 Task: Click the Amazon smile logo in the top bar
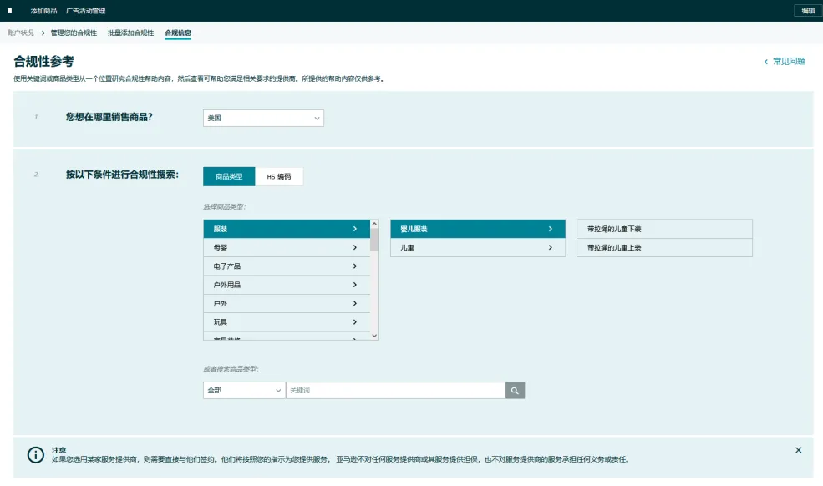(x=9, y=12)
